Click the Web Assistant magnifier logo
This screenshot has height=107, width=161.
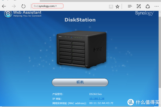tap(8, 14)
